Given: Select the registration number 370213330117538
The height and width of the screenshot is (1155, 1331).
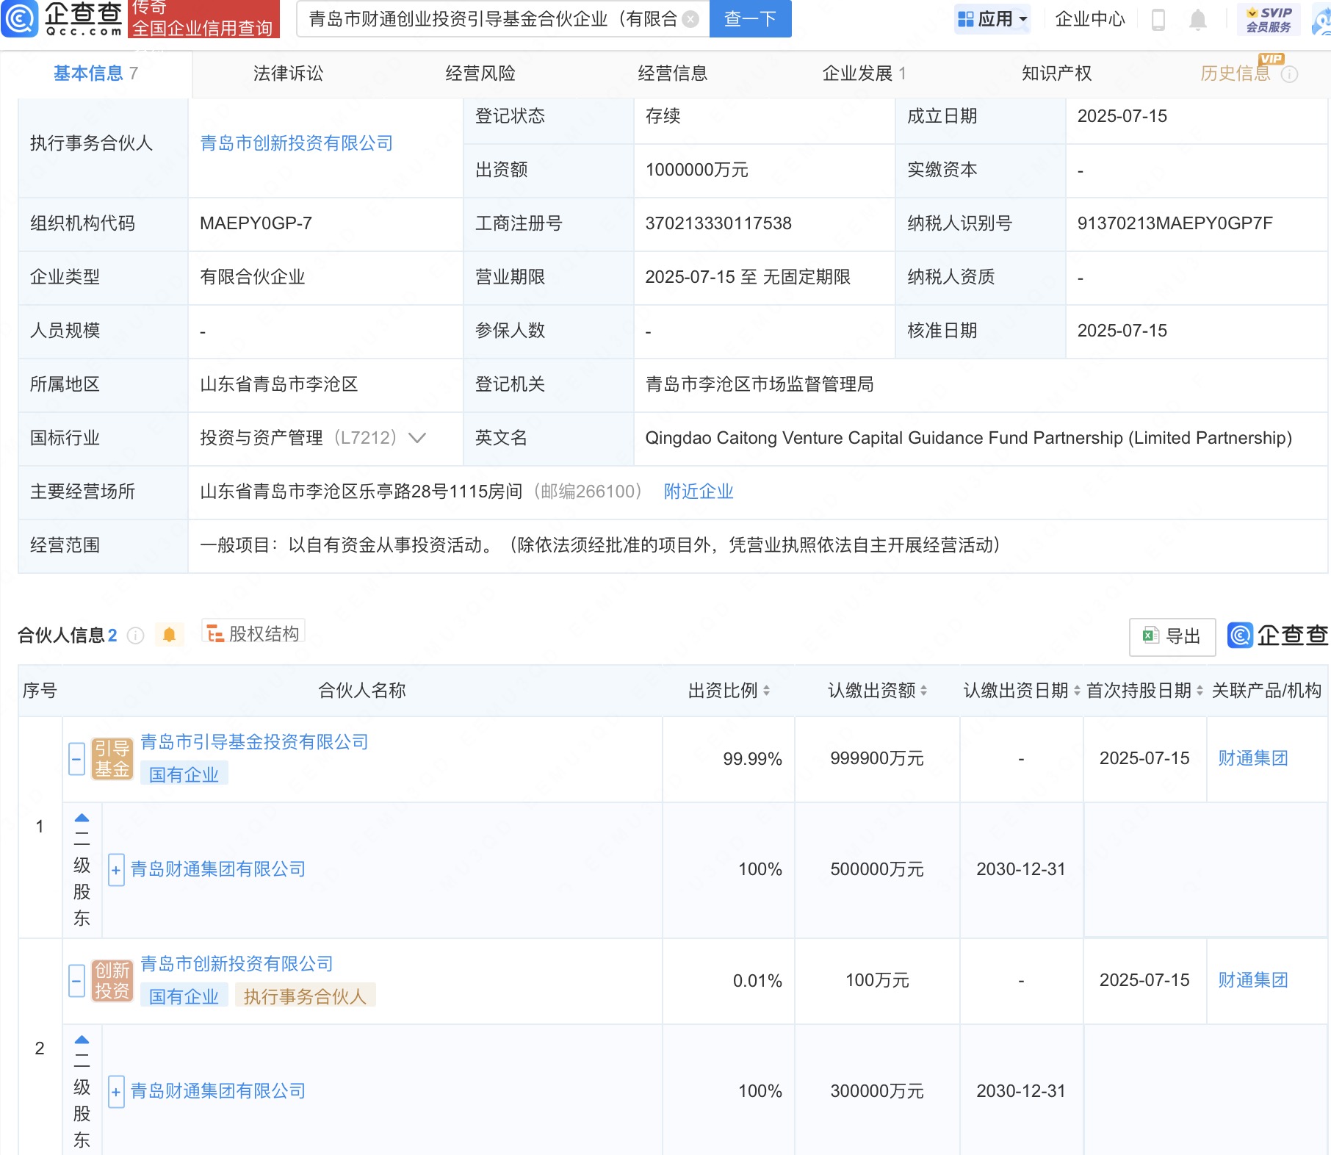Looking at the screenshot, I should 718,223.
